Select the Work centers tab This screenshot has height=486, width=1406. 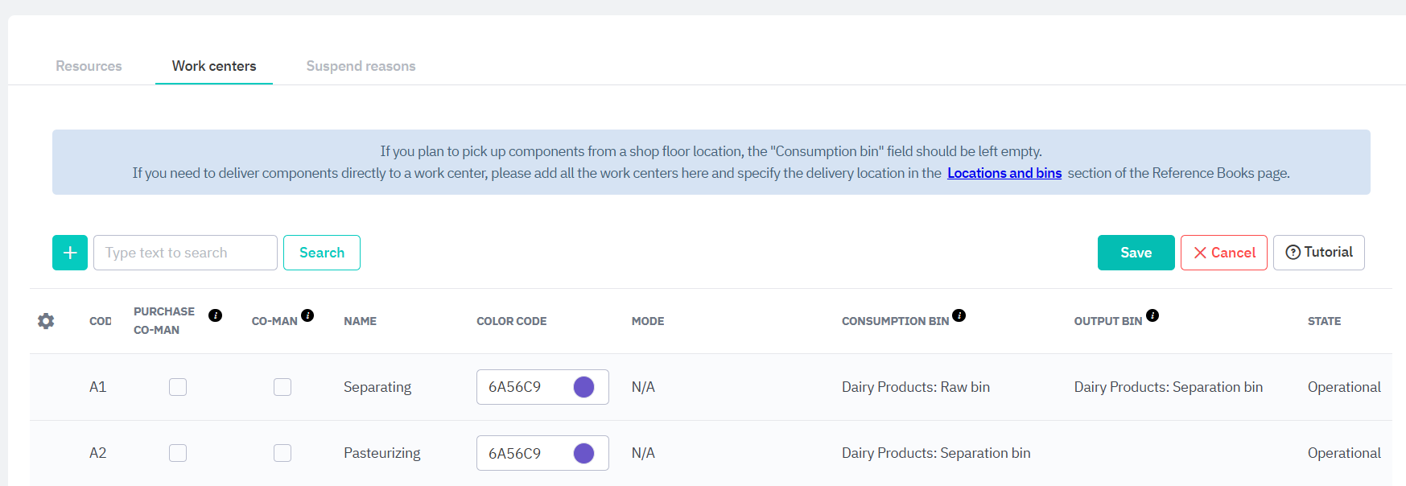click(x=214, y=66)
